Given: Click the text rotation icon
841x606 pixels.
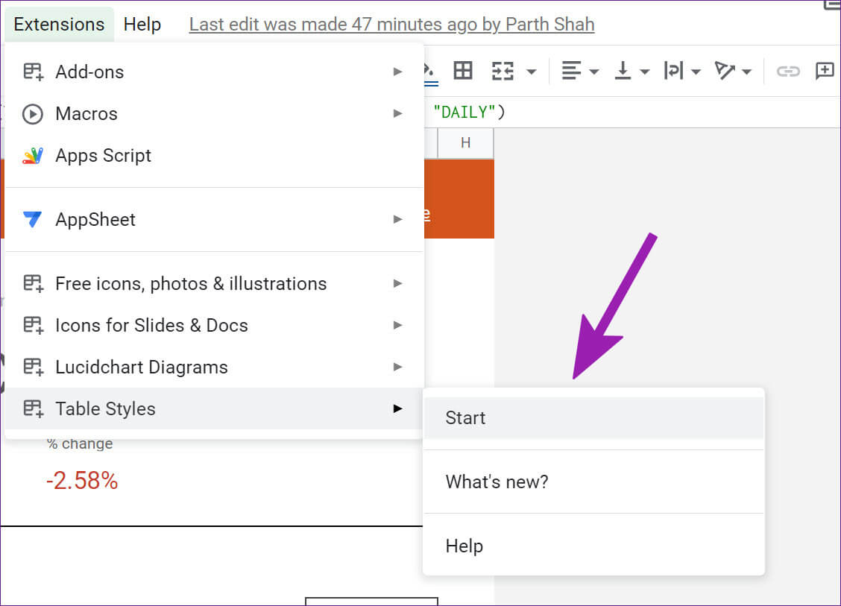Looking at the screenshot, I should coord(725,71).
